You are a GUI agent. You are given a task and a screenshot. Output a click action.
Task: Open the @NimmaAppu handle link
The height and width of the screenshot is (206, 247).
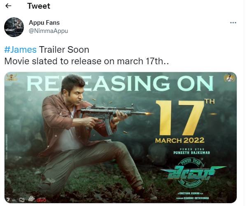click(48, 30)
